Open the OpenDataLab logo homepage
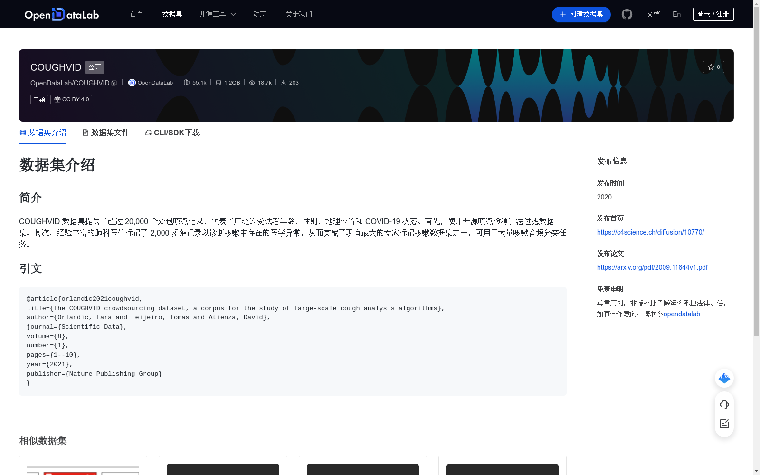Viewport: 760px width, 475px height. point(62,14)
